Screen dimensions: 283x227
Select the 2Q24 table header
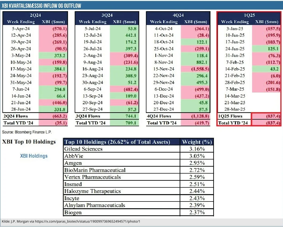click(x=35, y=15)
